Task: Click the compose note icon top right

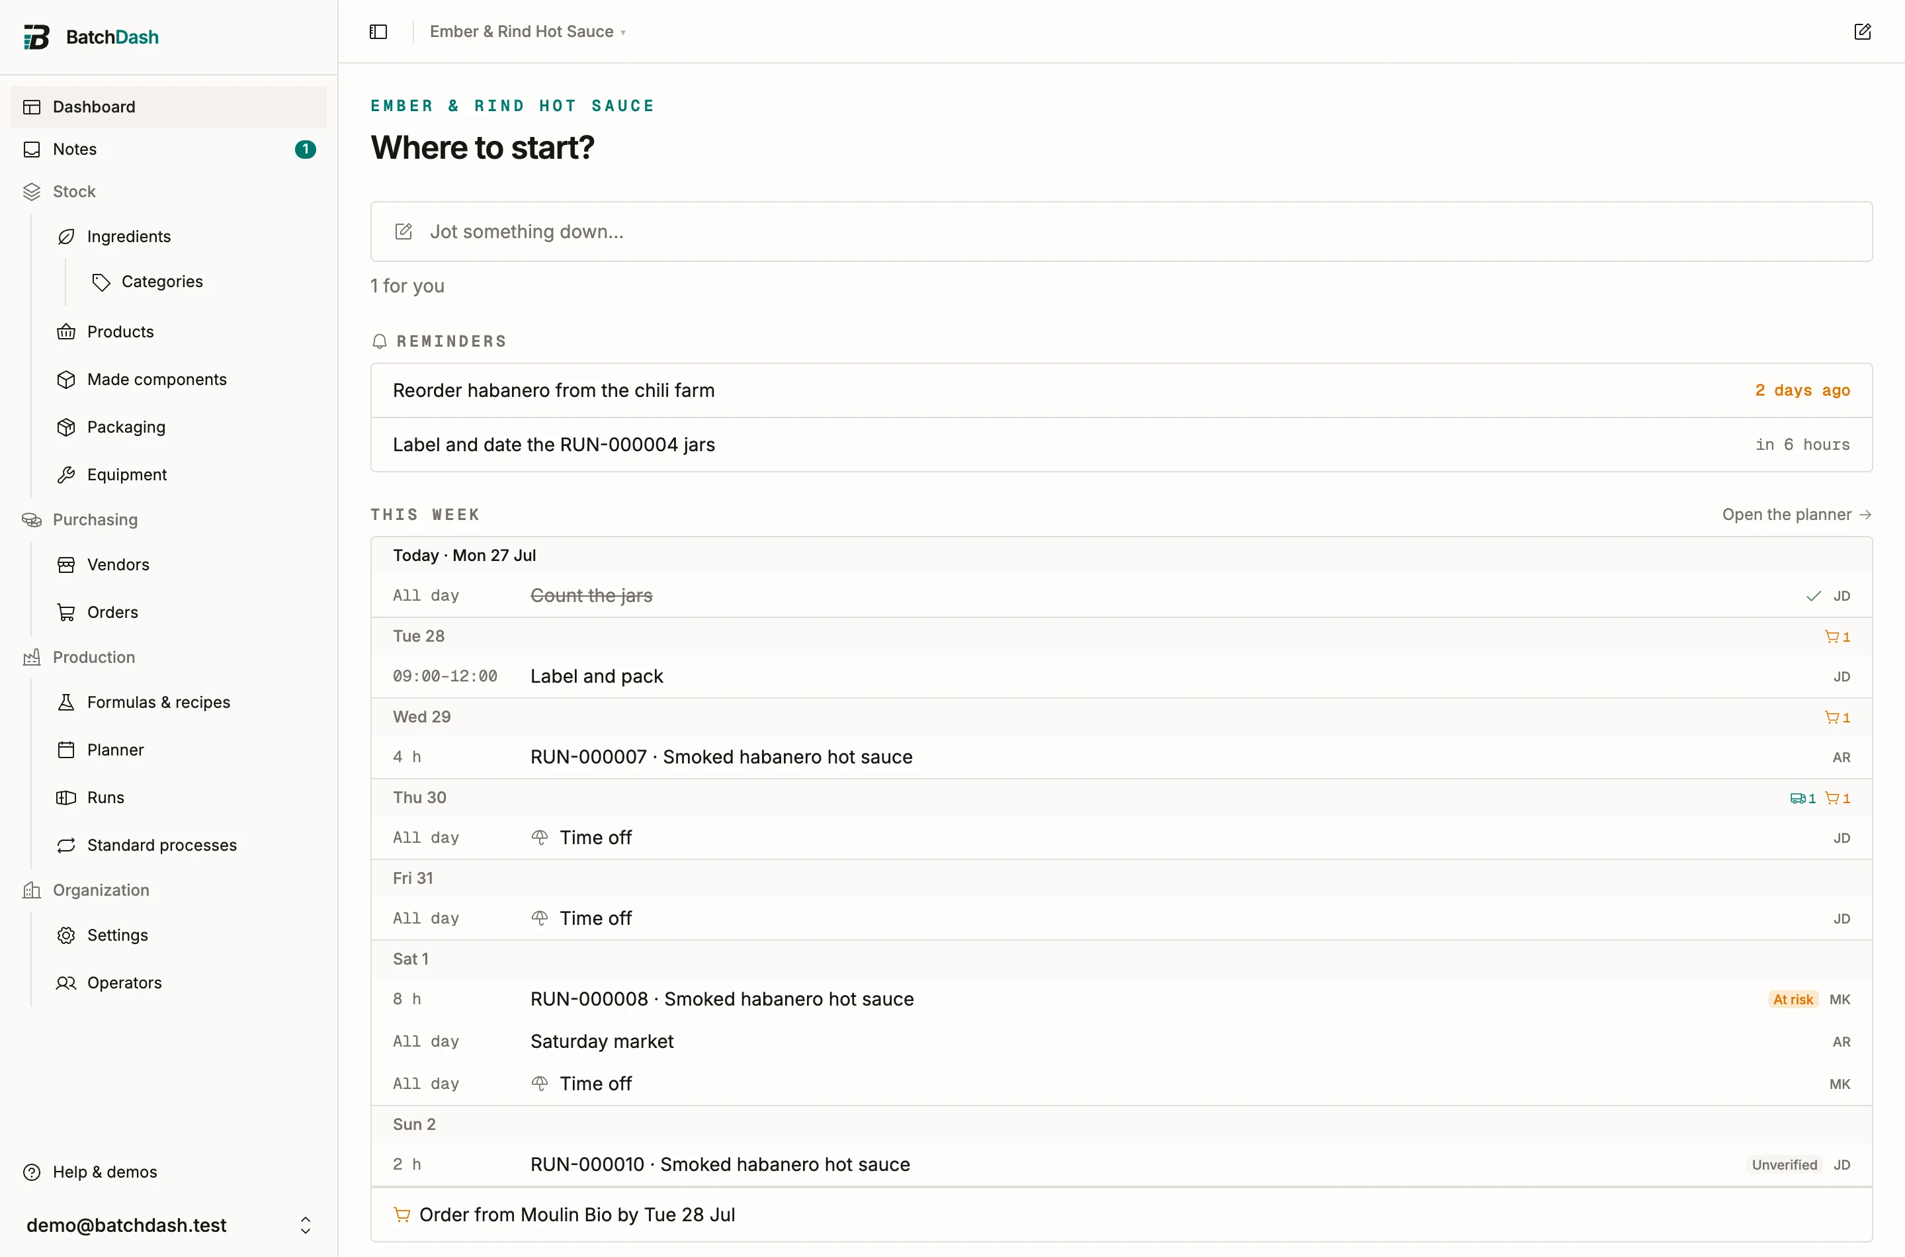Action: click(1863, 31)
